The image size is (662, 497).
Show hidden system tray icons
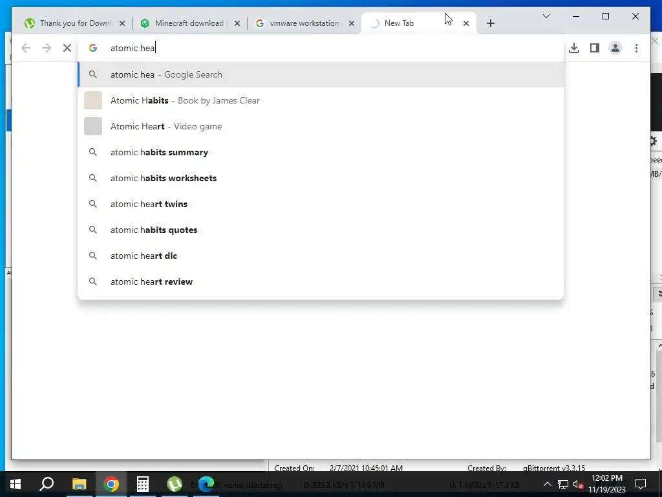547,484
